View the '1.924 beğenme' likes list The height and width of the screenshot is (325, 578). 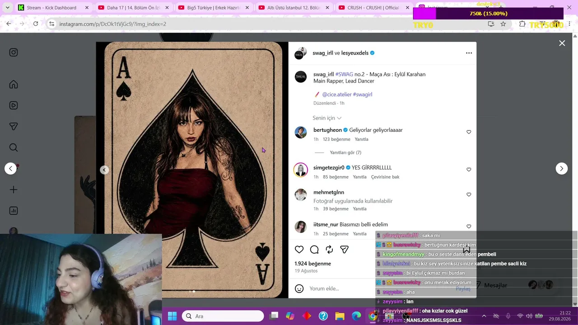click(312, 264)
